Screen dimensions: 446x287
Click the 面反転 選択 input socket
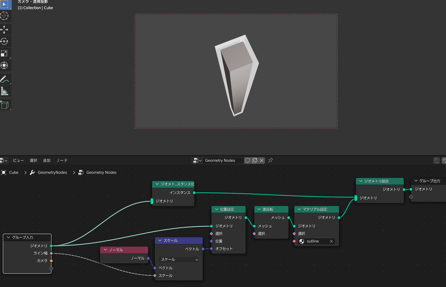pyautogui.click(x=254, y=234)
